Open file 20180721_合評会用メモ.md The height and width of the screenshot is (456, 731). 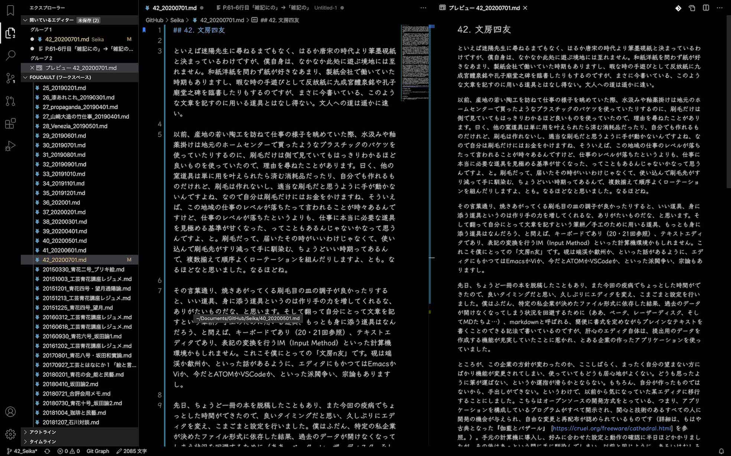[76, 394]
